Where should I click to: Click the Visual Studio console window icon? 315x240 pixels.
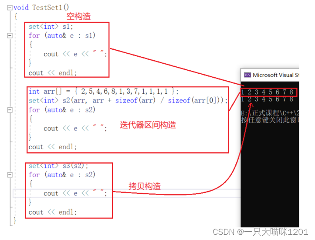[x=247, y=75]
